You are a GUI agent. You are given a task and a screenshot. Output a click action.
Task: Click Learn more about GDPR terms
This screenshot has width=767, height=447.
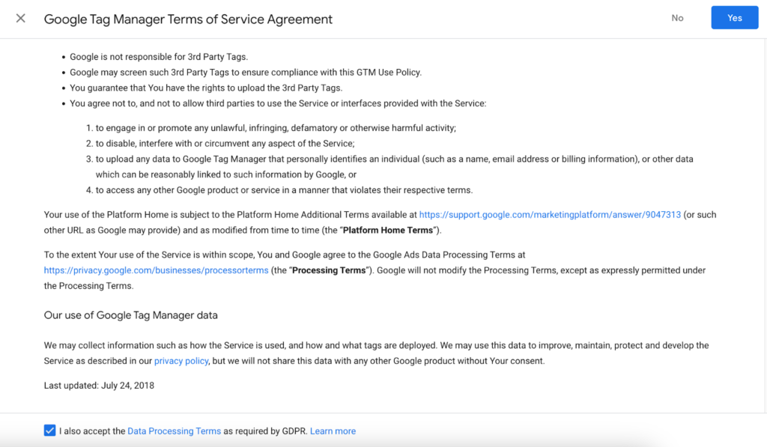333,431
